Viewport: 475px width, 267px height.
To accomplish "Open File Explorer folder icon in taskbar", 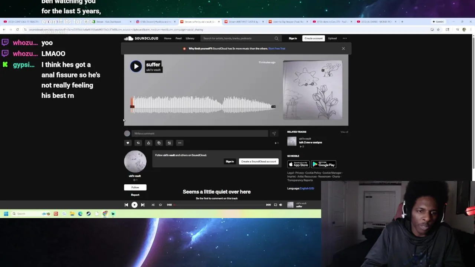I will click(x=72, y=214).
